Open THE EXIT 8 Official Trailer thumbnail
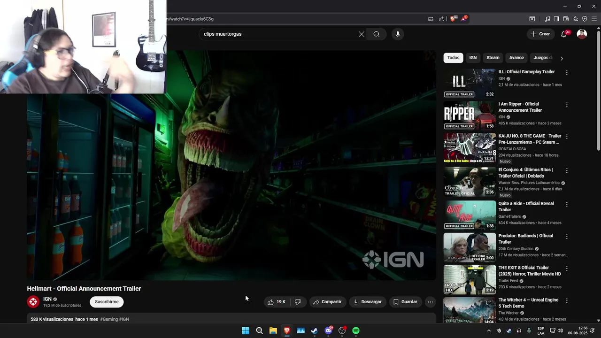 470,279
